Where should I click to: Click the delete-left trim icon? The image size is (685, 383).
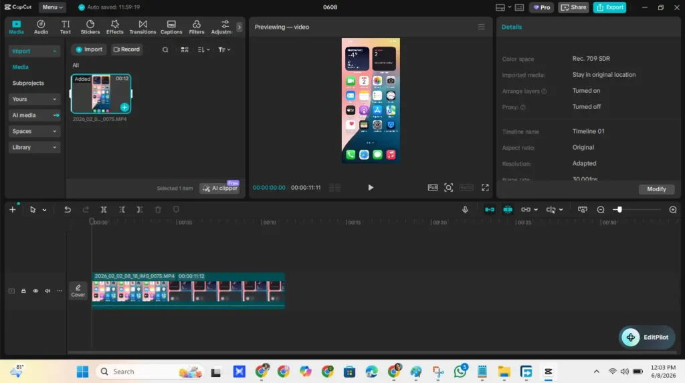122,210
